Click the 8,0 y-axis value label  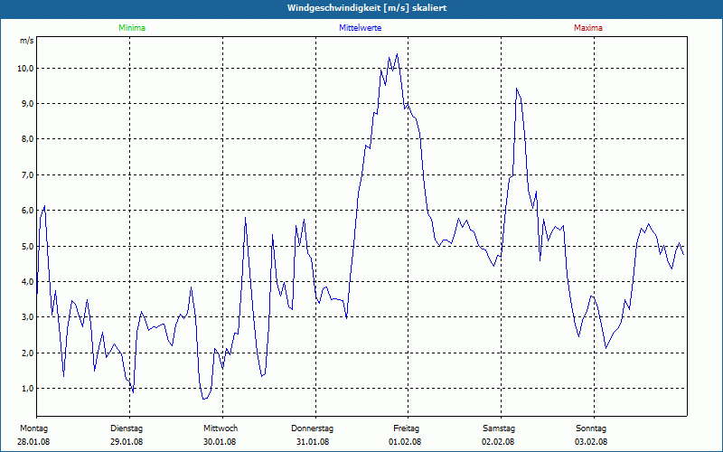coord(28,139)
